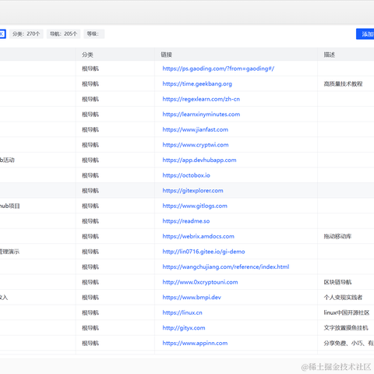Click the blue 添加 button
This screenshot has height=374, width=374.
(365, 34)
